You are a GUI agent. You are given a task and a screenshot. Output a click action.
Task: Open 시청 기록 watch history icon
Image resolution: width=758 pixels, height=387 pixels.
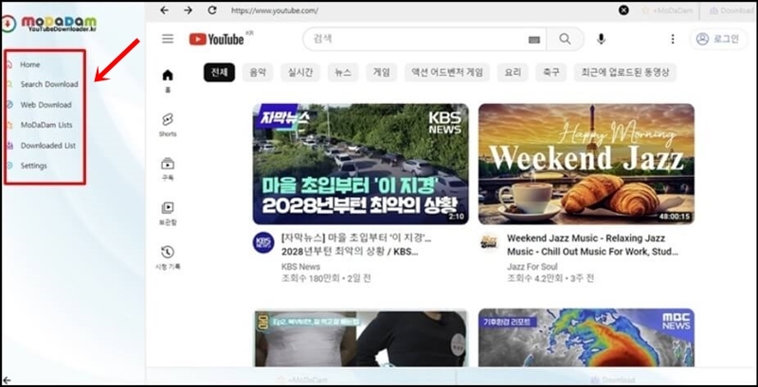pyautogui.click(x=168, y=257)
